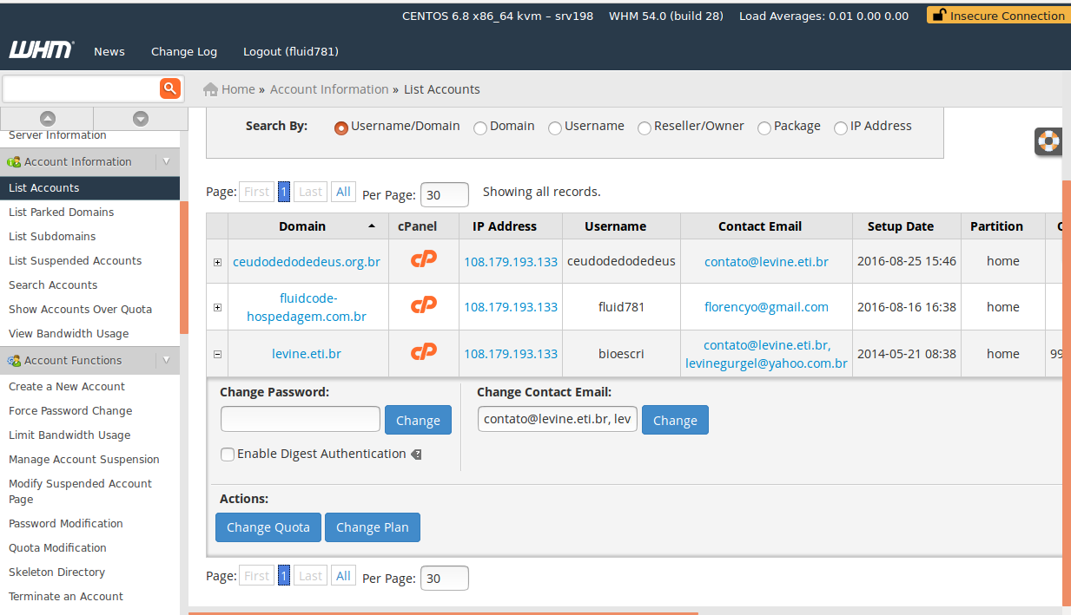Click the Change Plan button
1071x615 pixels.
[373, 527]
